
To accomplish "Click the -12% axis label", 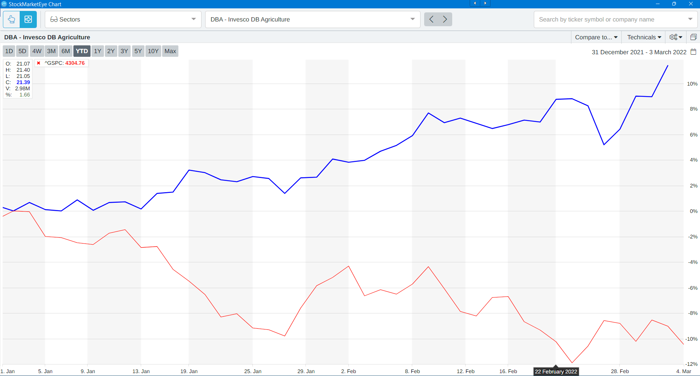I will [x=691, y=364].
